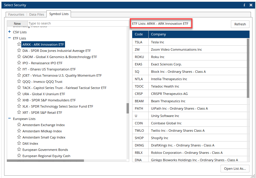Select DIA - SPDR Dow Jones Industrial Average ETF
The image size is (256, 178).
[x=56, y=51]
